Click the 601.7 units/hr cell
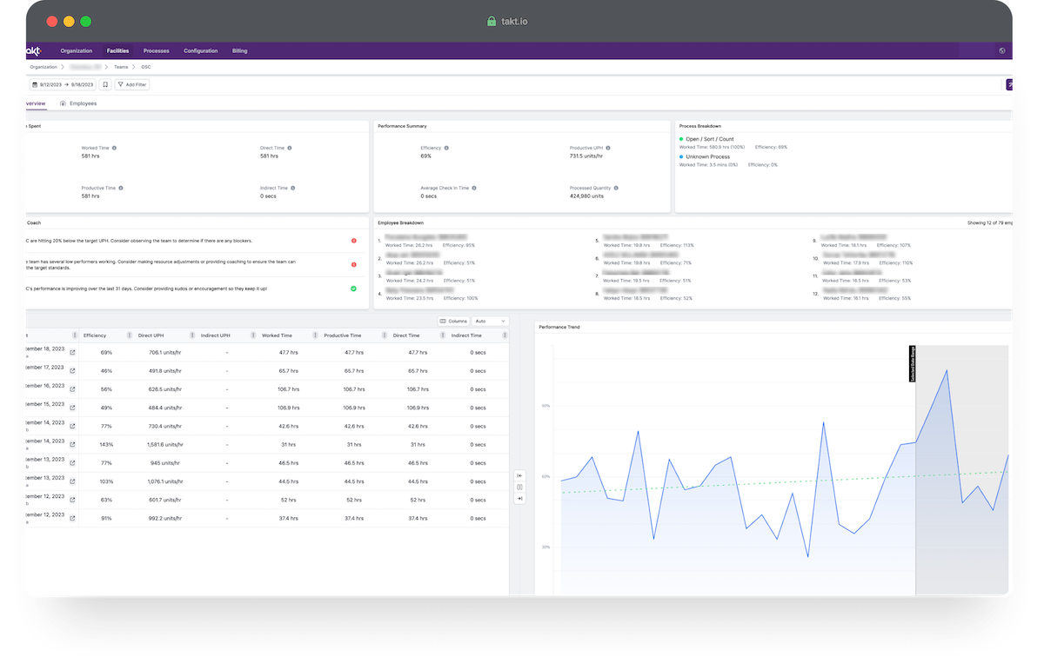Screen dimensions: 1044x670 (x=165, y=501)
